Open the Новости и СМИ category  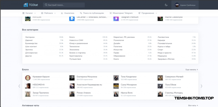(x=76, y=40)
